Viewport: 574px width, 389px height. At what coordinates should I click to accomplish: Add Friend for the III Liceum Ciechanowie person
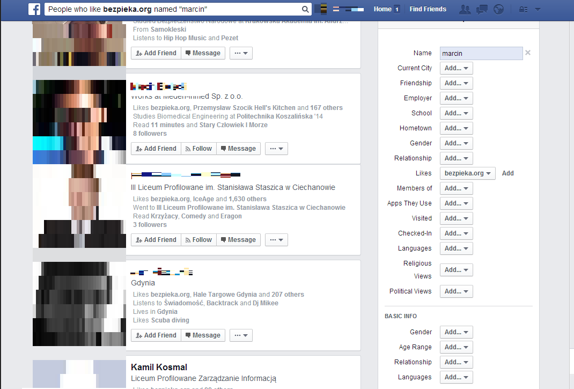pos(156,240)
